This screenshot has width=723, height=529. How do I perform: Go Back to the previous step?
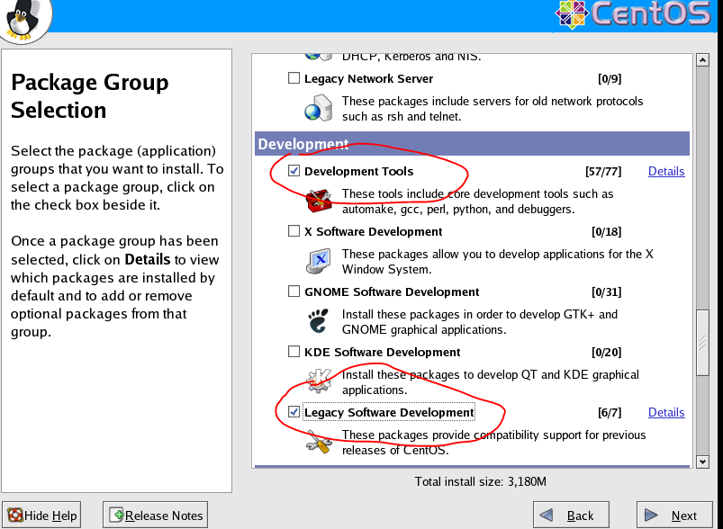[571, 516]
